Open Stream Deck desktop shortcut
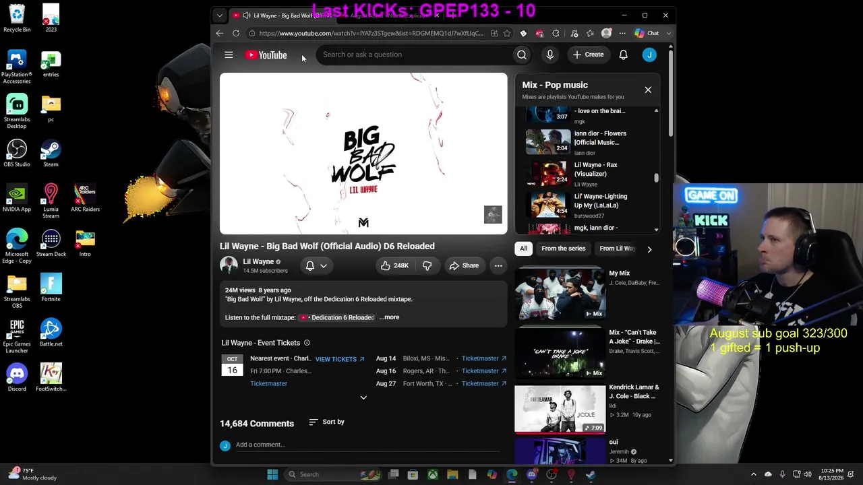The width and height of the screenshot is (863, 485). click(x=51, y=243)
